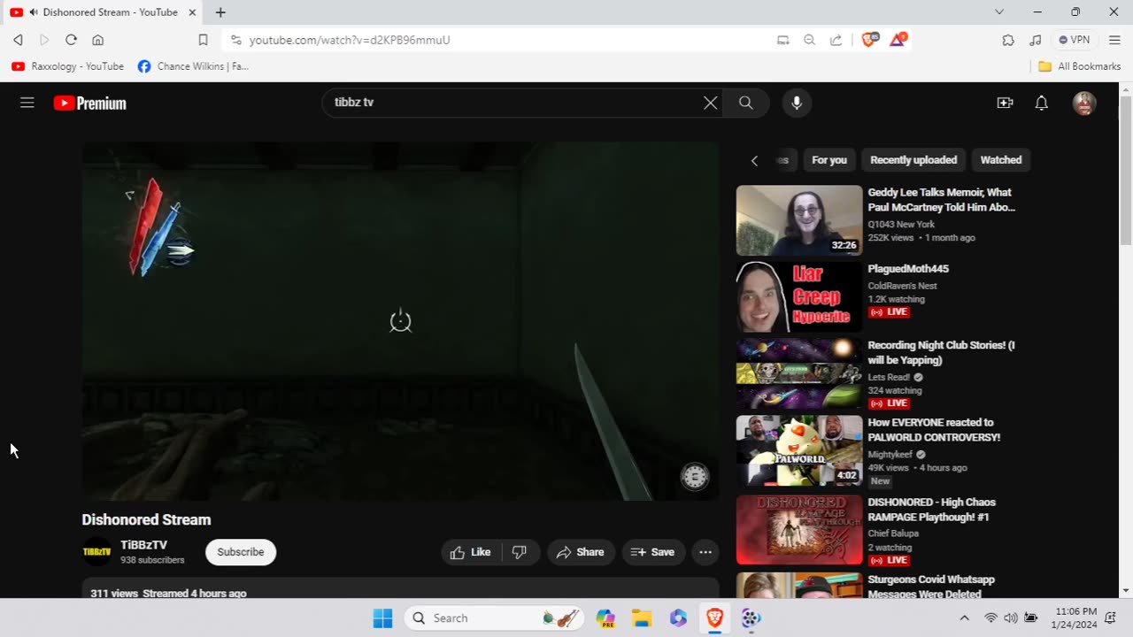Click the Dishonored video player
The width and height of the screenshot is (1133, 637).
(x=400, y=321)
